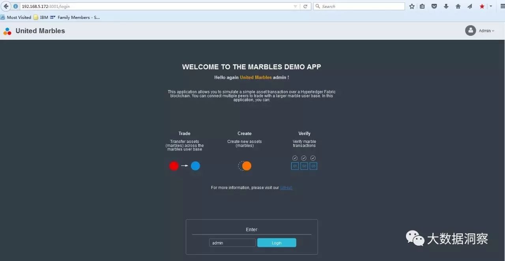505x261 pixels.
Task: Open the IBM bookmarks folder
Action: [x=41, y=17]
